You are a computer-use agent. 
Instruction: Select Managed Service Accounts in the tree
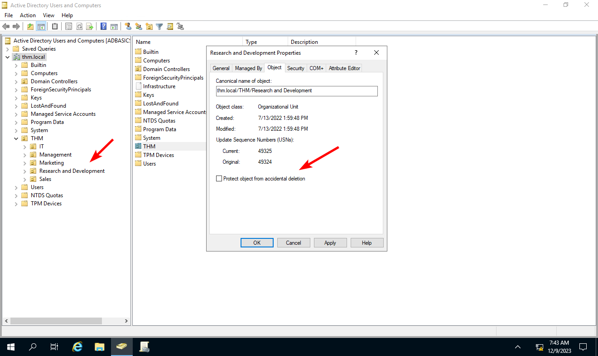click(63, 114)
